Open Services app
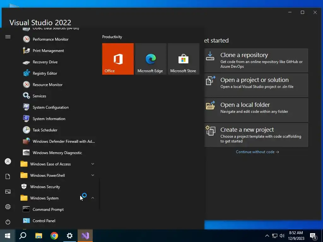Viewport: 323px width, 242px height. [x=58, y=96]
